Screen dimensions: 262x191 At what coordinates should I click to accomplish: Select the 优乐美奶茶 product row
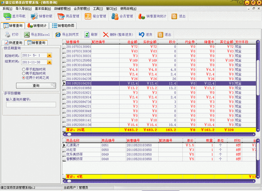pos(159,154)
